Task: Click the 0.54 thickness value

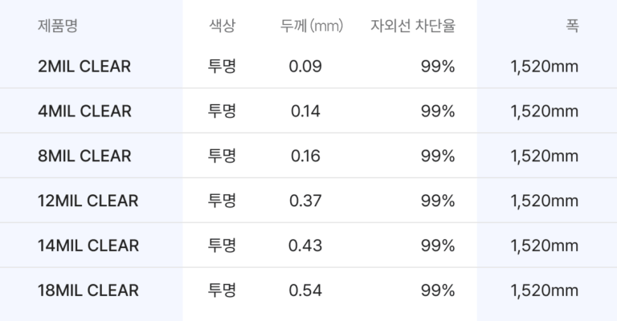Action: click(x=305, y=290)
